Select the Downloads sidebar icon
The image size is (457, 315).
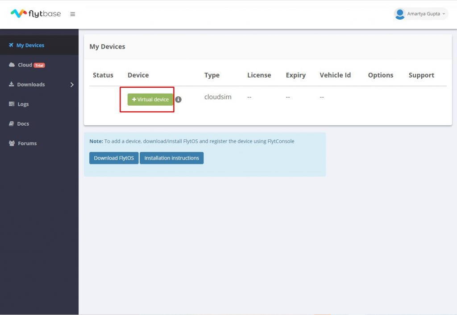tap(12, 84)
